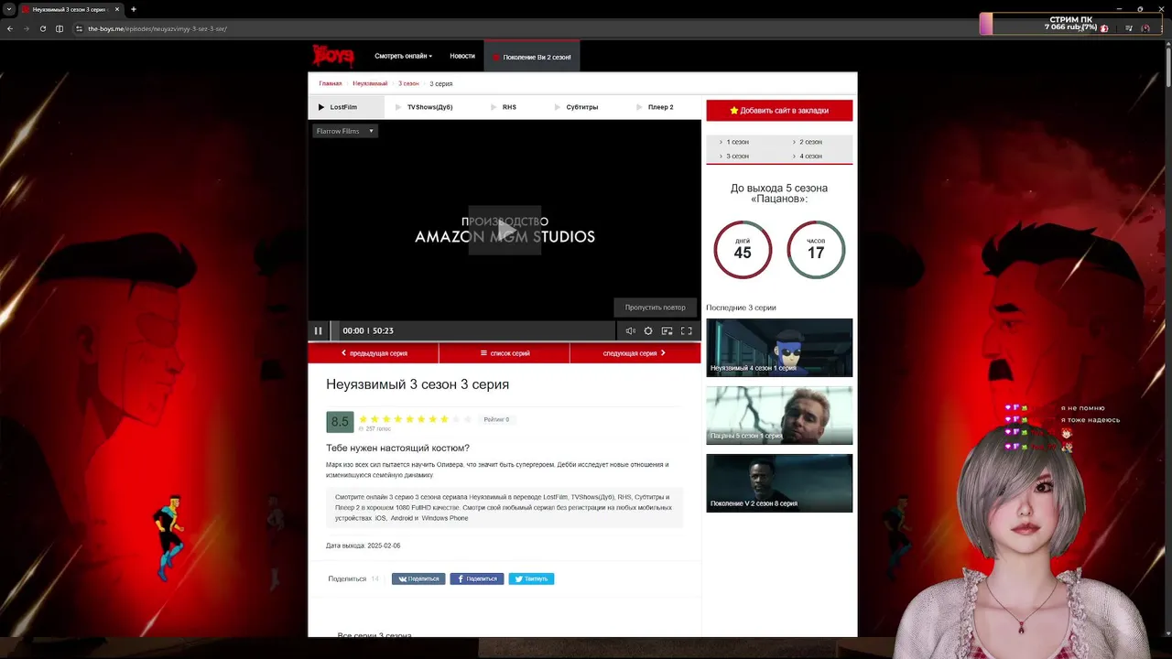Open the browser profile avatar
Image resolution: width=1172 pixels, height=659 pixels.
tap(1145, 28)
